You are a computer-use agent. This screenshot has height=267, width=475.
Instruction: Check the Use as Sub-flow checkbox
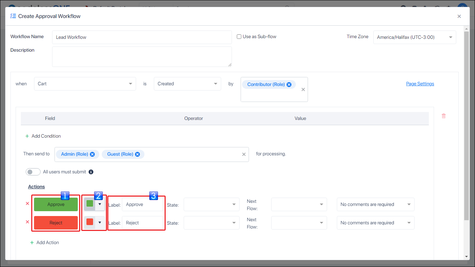[x=239, y=36]
